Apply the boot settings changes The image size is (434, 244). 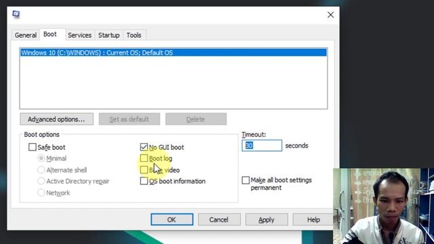(x=267, y=220)
